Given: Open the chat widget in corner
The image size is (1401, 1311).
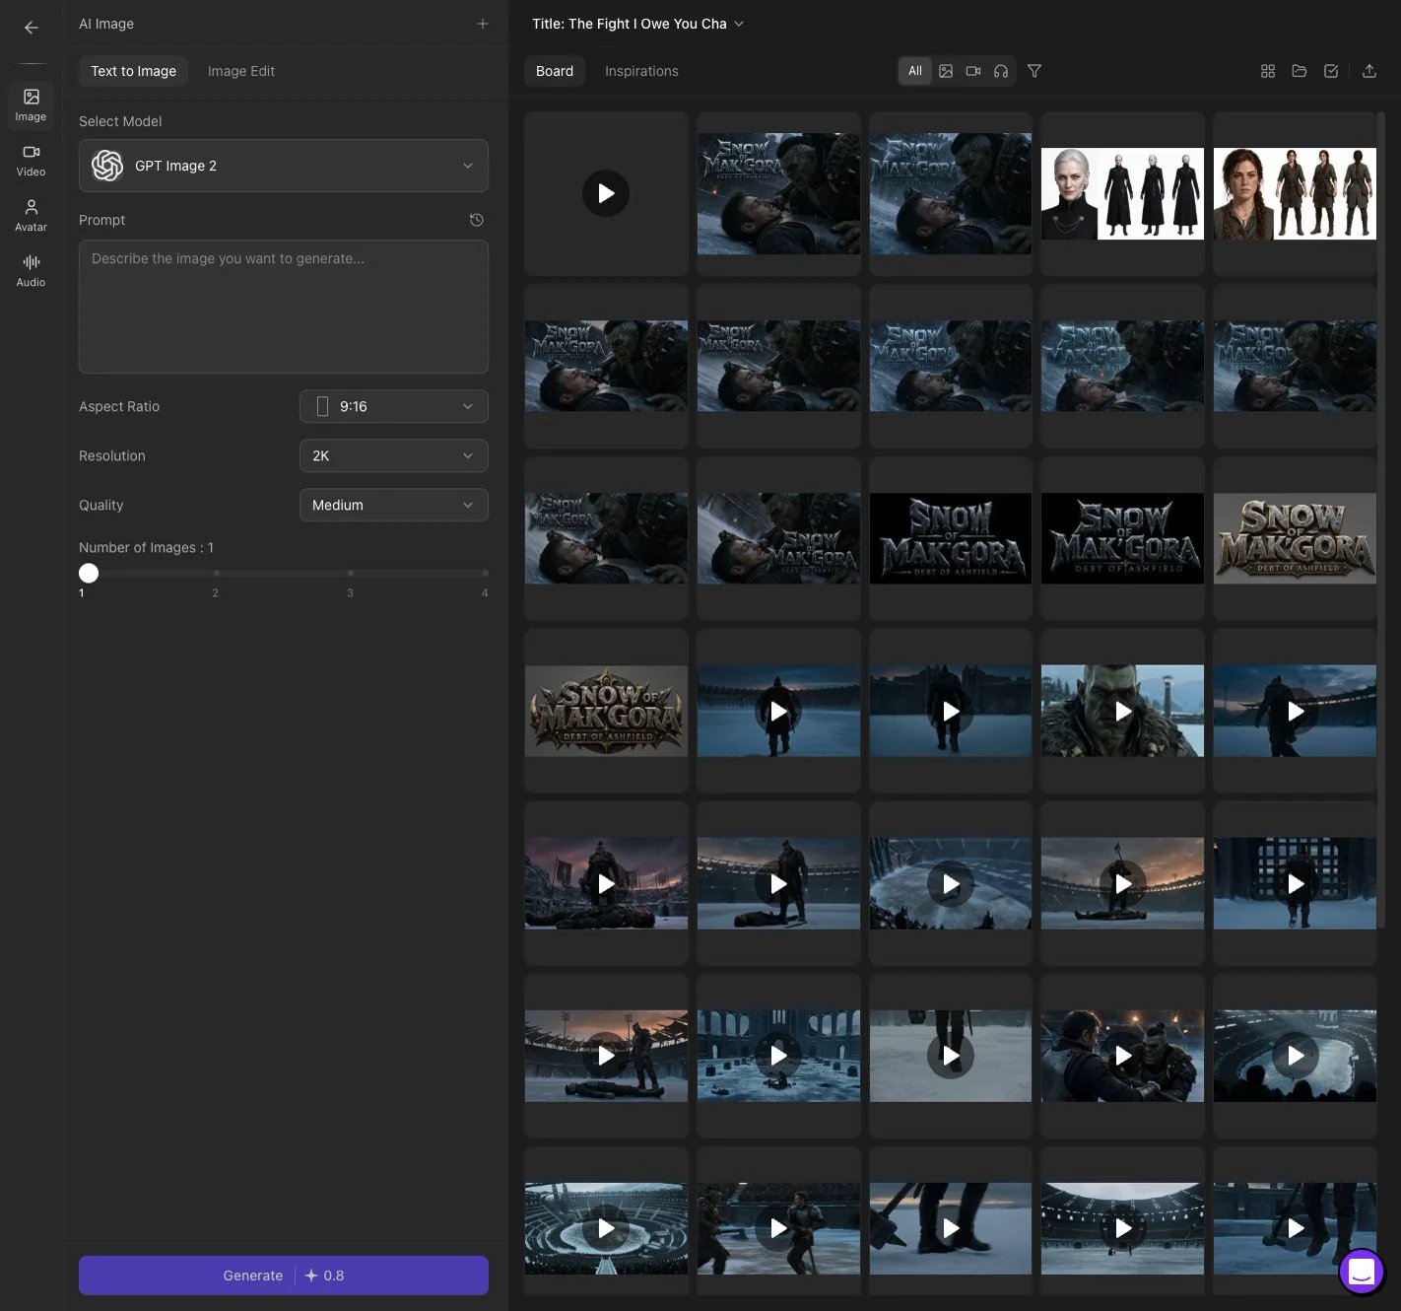Looking at the screenshot, I should (1362, 1272).
